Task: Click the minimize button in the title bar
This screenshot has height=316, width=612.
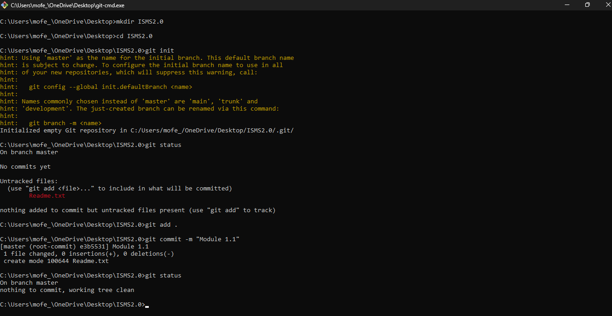Action: tap(567, 5)
